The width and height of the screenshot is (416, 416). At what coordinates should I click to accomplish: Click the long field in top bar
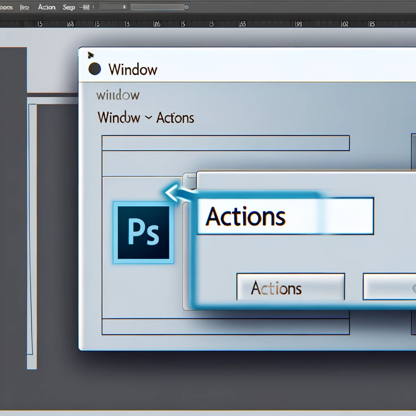(x=160, y=7)
